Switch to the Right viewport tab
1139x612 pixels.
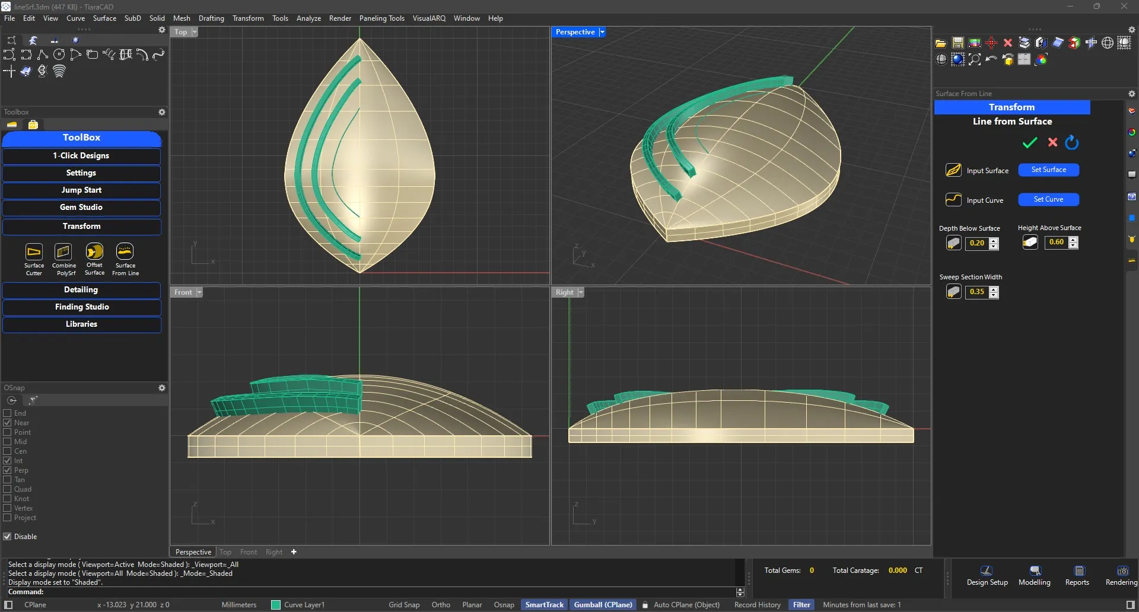(273, 552)
